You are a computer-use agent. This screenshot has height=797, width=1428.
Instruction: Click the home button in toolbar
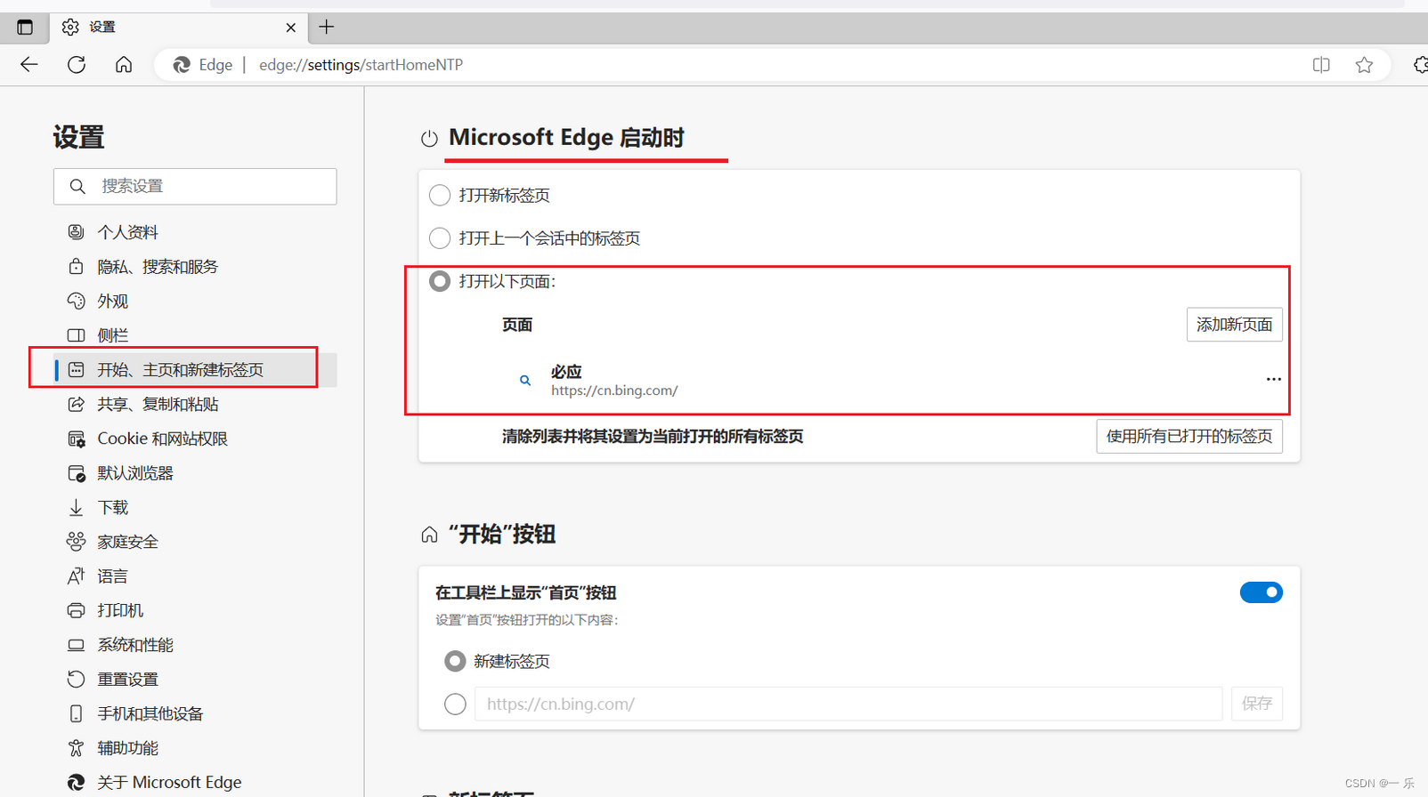[x=124, y=64]
